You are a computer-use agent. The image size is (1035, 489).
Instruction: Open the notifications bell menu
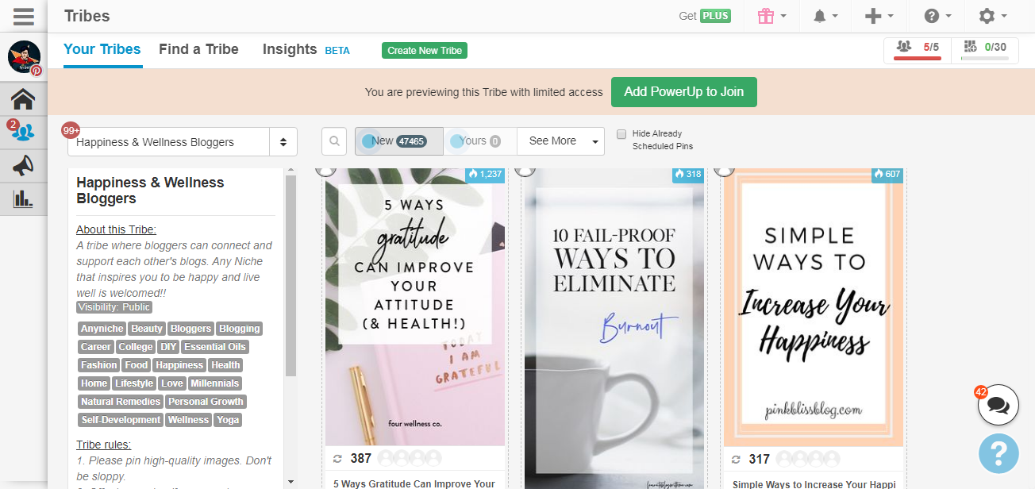(825, 16)
